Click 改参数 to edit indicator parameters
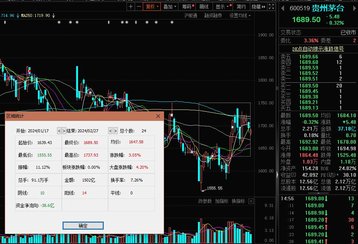 click(x=205, y=201)
